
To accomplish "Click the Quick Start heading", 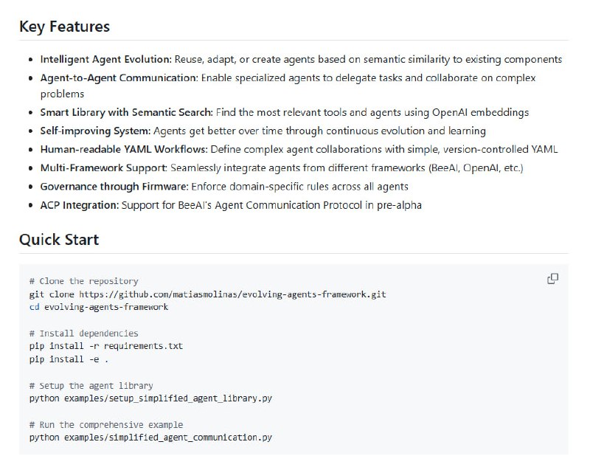I will coord(59,240).
